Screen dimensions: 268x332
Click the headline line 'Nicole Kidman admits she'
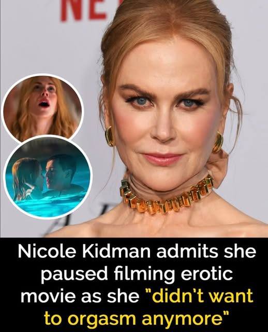[137, 252]
